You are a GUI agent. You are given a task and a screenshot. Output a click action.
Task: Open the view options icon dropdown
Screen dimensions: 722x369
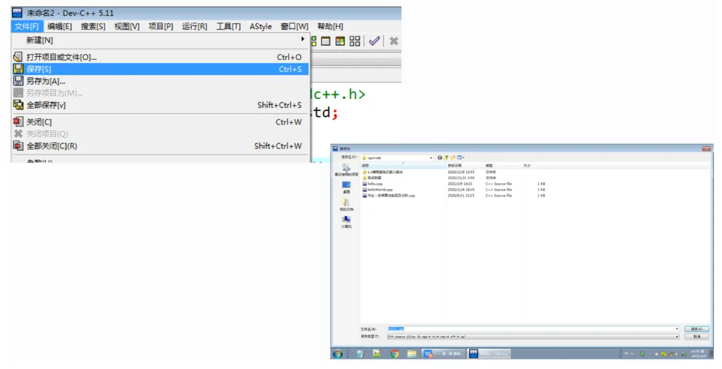tap(461, 158)
